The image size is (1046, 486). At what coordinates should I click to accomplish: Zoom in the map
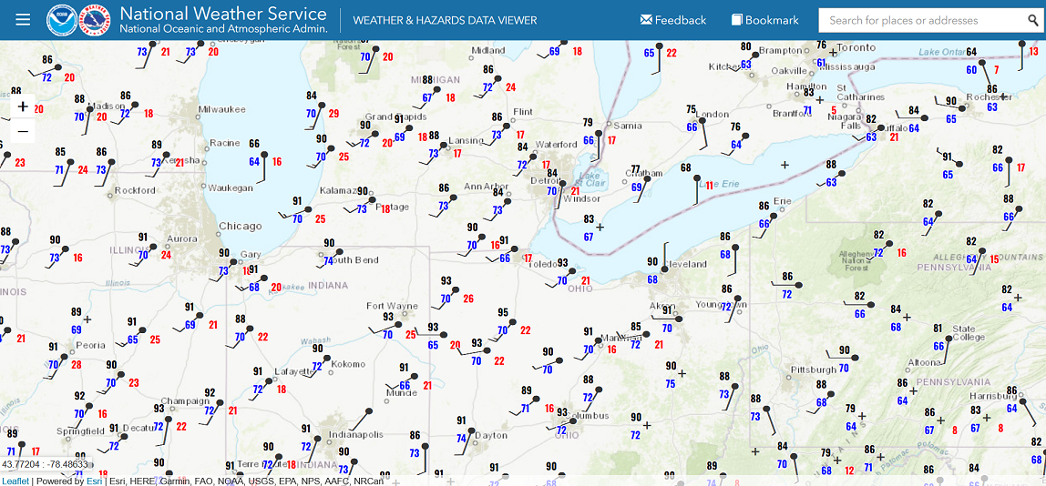[x=23, y=106]
